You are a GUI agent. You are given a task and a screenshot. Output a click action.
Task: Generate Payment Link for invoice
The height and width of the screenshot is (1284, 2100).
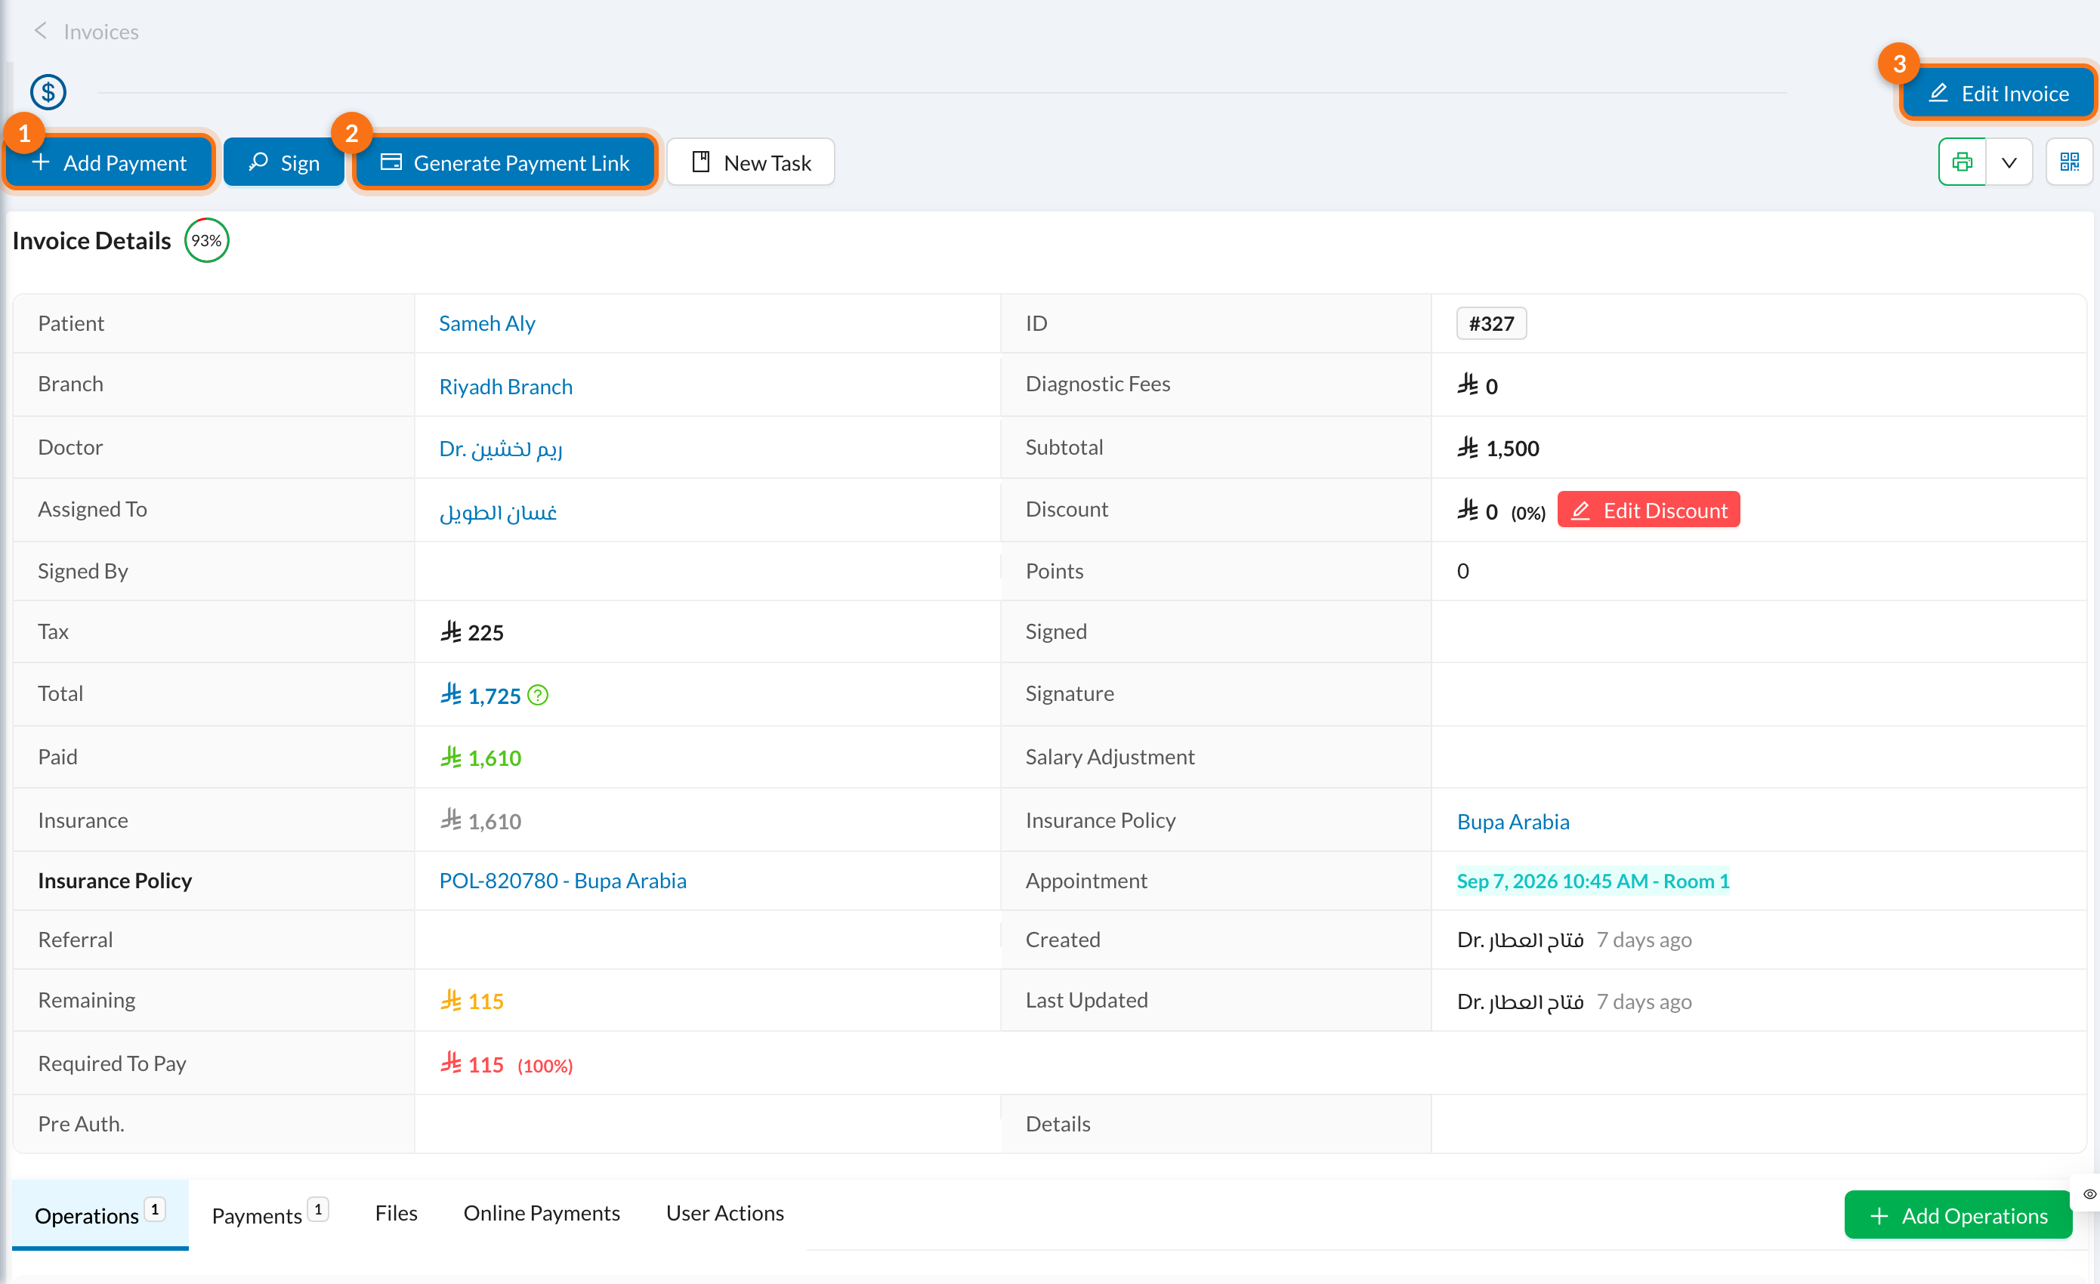click(x=505, y=162)
